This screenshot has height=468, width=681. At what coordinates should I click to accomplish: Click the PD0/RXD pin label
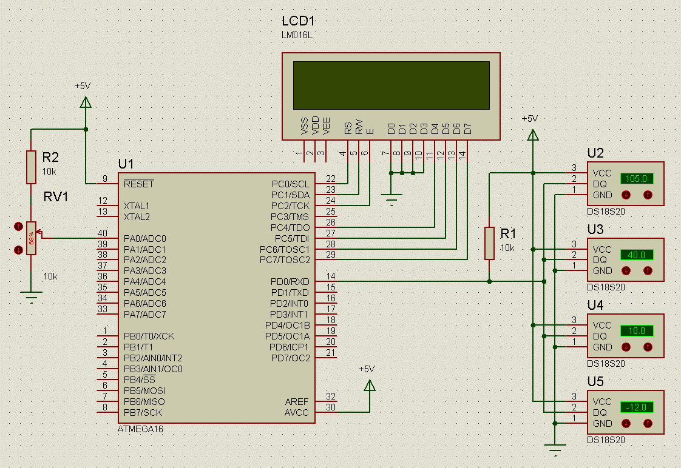pyautogui.click(x=290, y=282)
